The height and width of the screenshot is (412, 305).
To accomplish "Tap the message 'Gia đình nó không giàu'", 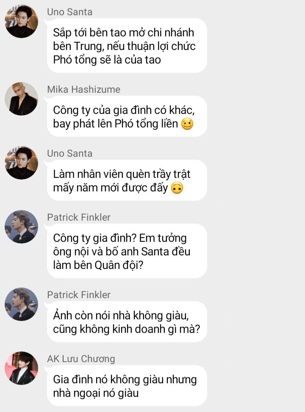I will point(127,386).
